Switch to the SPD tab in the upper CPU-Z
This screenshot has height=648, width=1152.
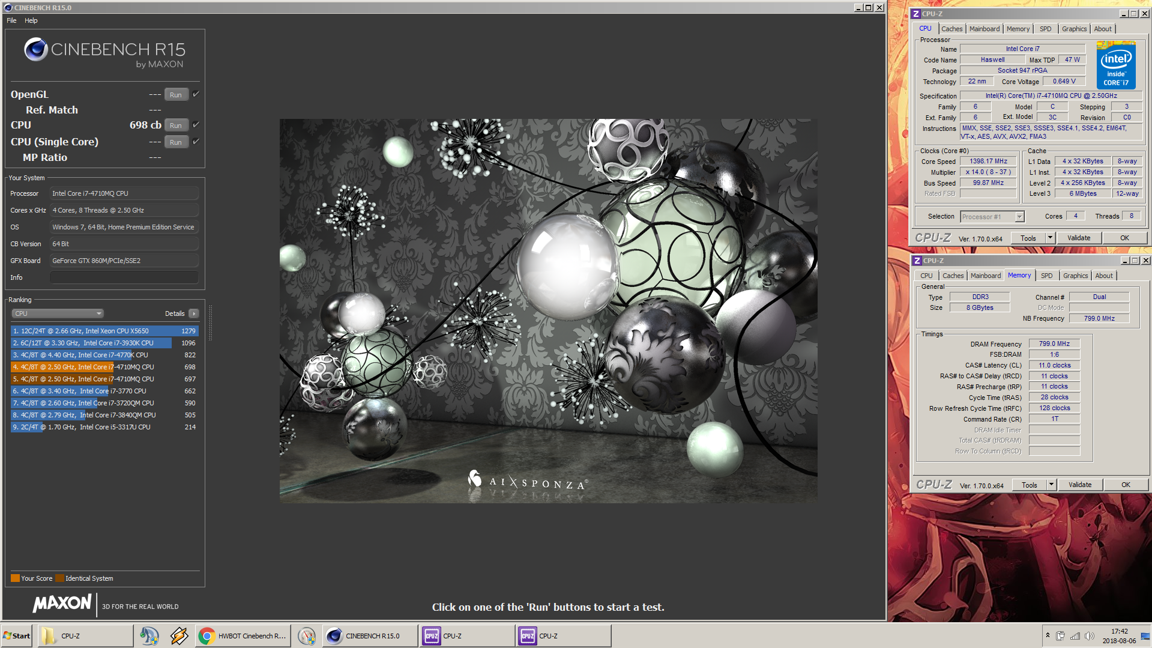(x=1046, y=29)
